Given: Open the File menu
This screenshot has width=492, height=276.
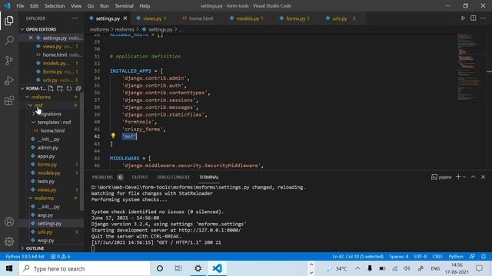Looking at the screenshot, I should click(20, 6).
